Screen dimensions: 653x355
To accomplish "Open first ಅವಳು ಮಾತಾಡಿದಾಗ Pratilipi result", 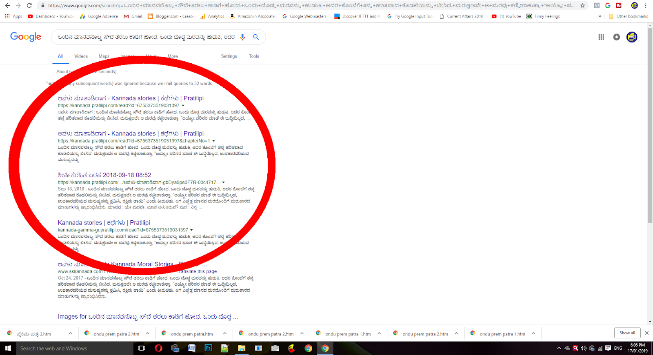I will 131,98.
